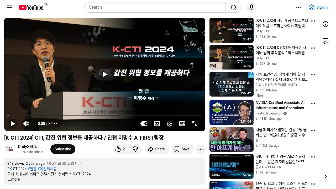
Task: Open the header settings three-dot menu
Action: coord(298,7)
